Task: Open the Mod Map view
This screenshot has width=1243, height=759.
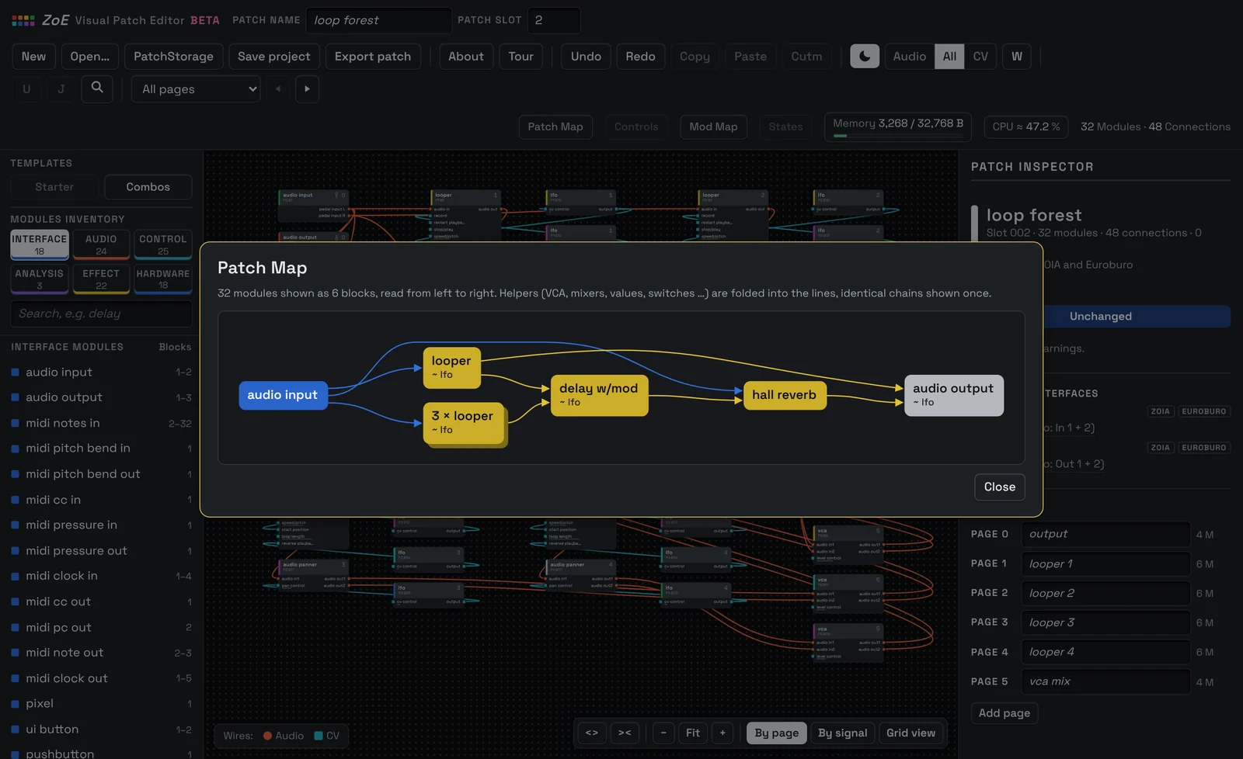Action: (713, 126)
